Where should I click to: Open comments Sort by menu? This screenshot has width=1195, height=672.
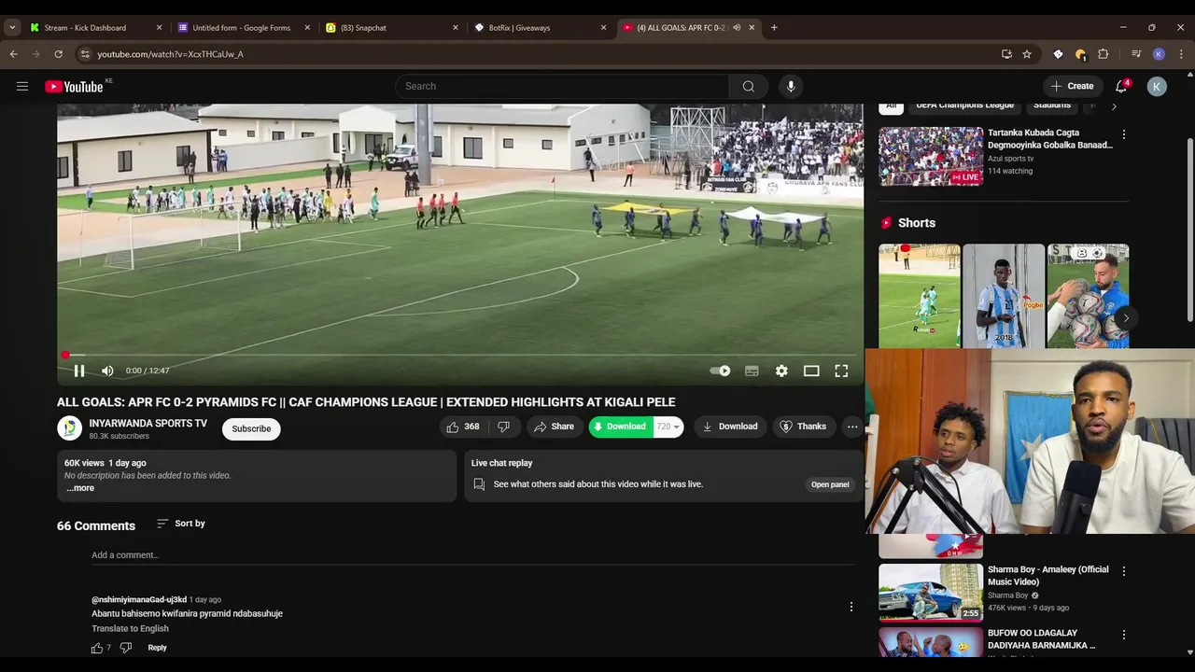(181, 524)
